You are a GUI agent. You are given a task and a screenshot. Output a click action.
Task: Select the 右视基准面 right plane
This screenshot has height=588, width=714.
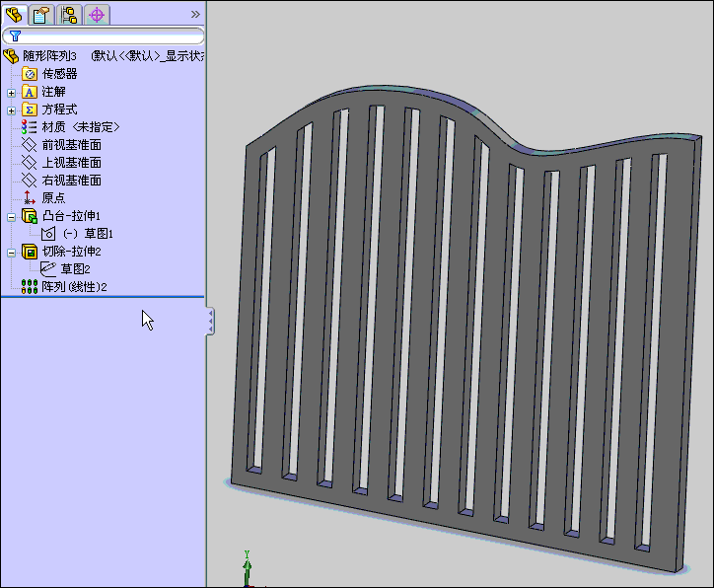point(71,181)
